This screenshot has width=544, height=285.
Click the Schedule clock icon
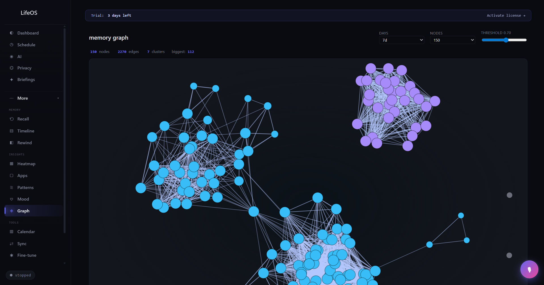click(12, 45)
